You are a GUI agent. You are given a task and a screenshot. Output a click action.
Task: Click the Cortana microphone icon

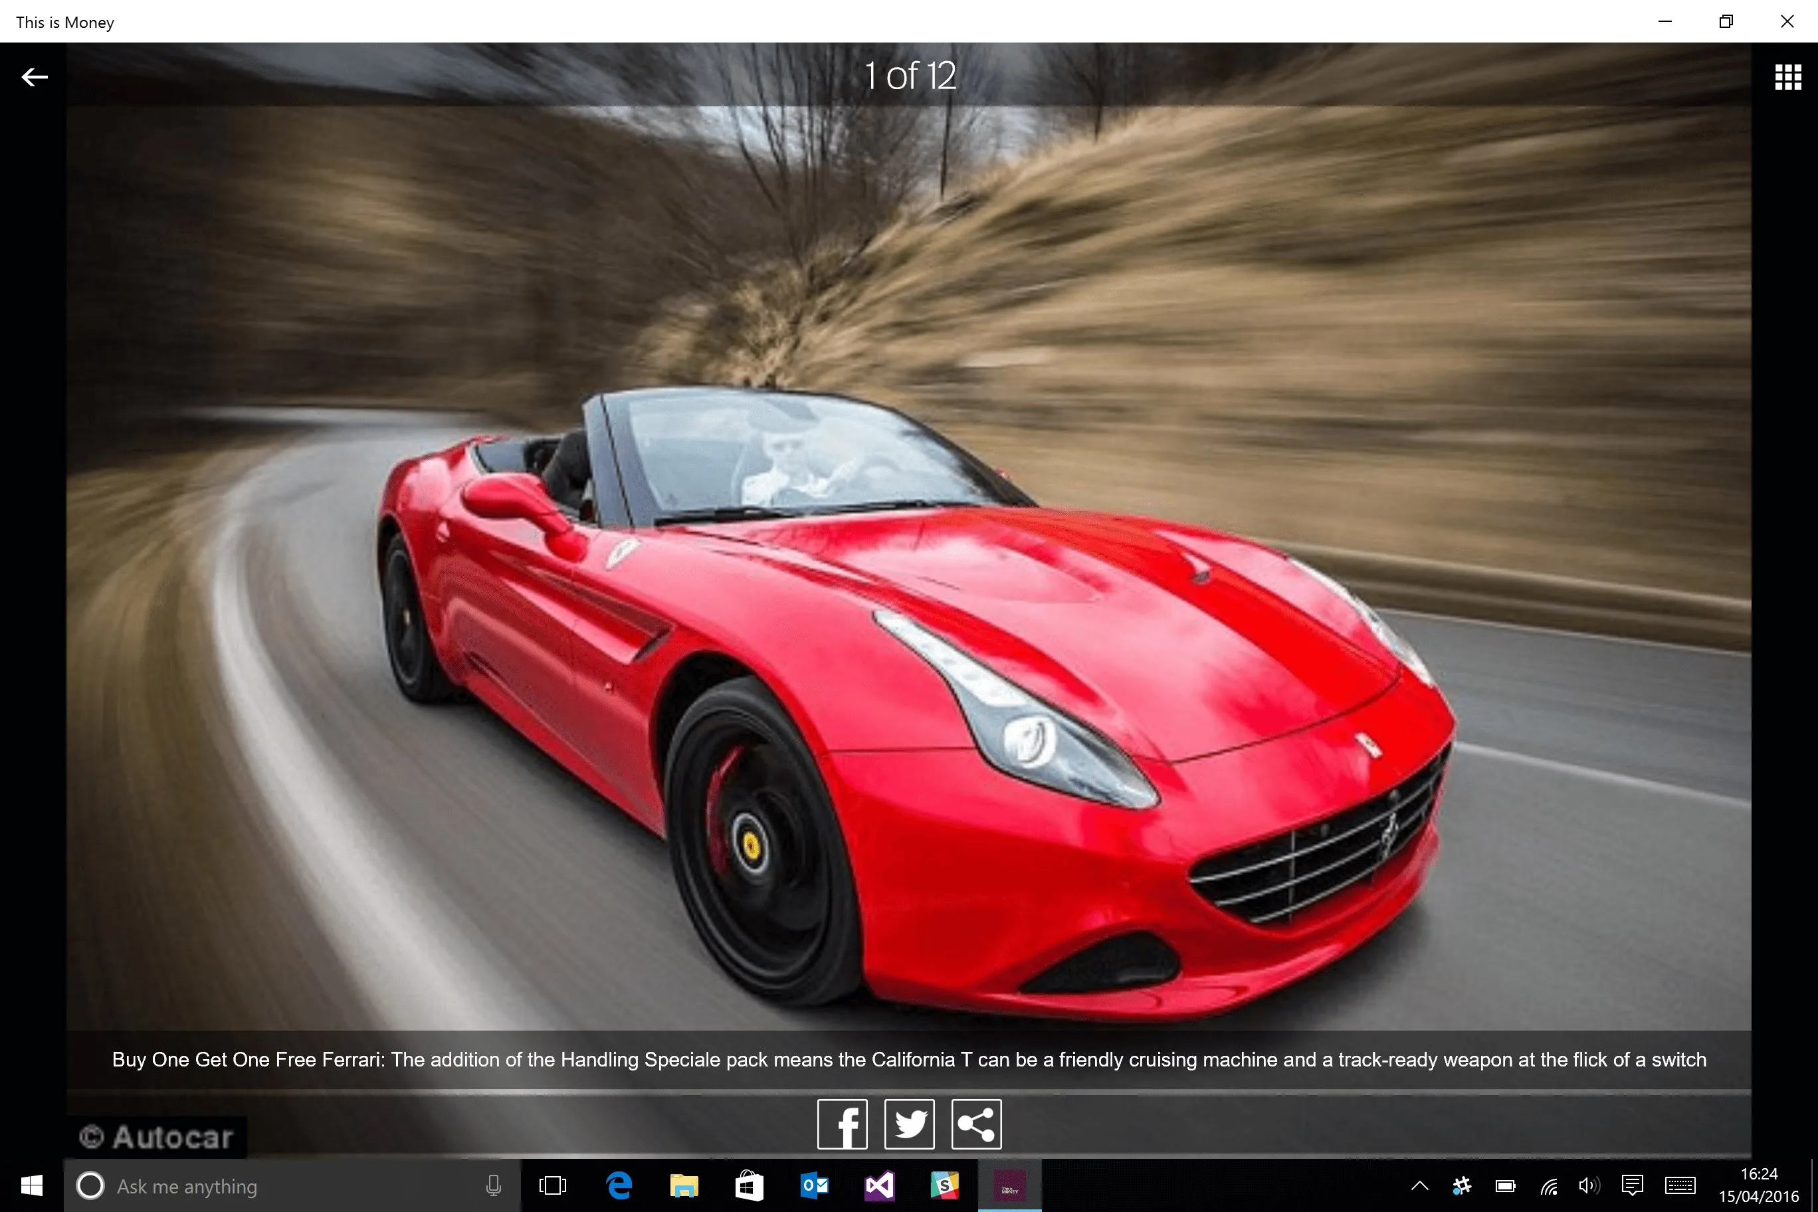493,1185
